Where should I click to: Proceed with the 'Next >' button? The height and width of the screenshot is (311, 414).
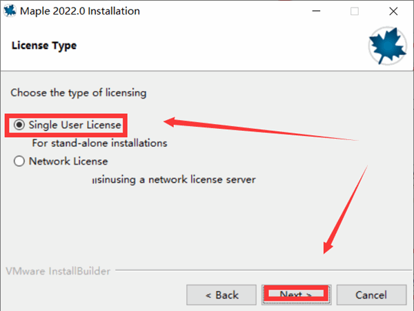click(297, 294)
